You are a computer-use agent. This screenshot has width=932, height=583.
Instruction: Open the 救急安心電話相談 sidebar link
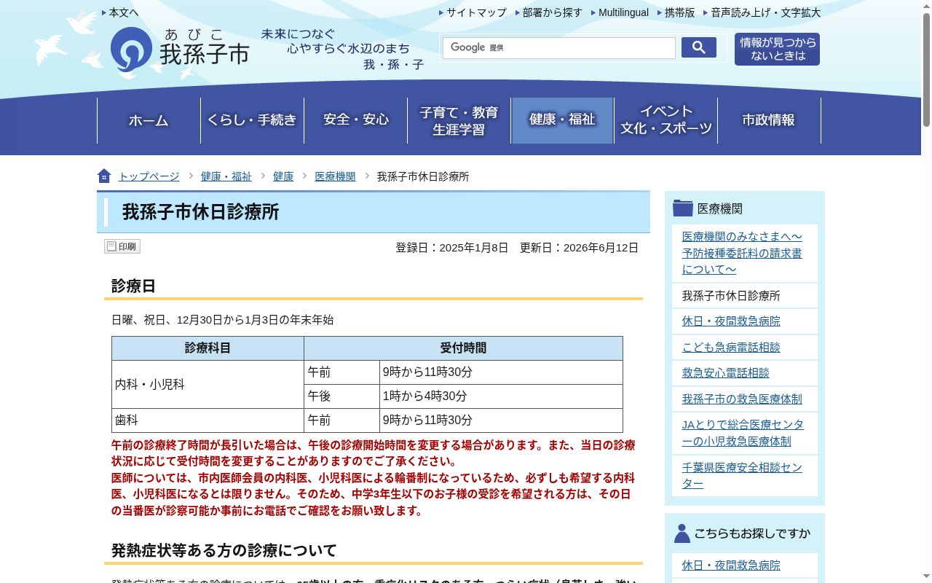click(725, 373)
